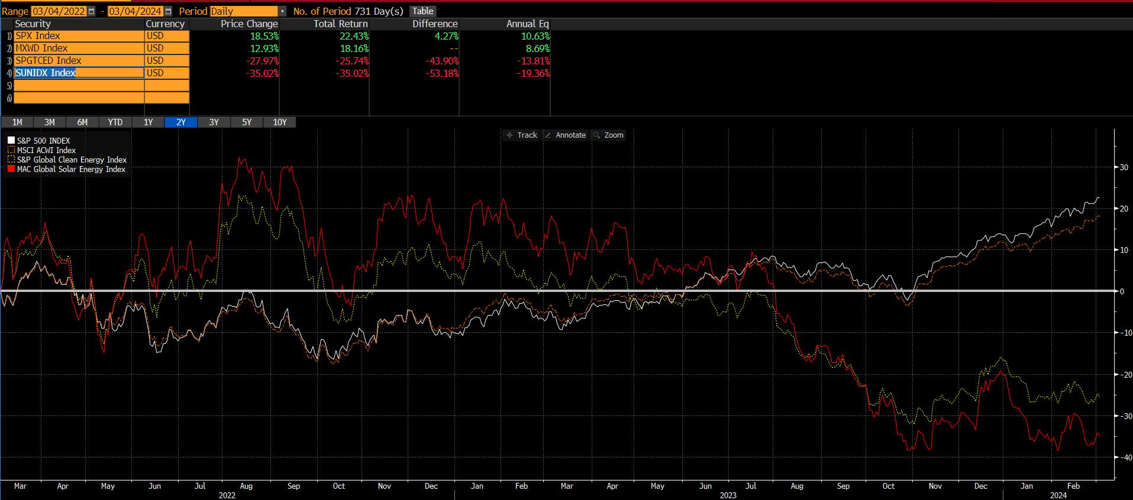The height and width of the screenshot is (500, 1133).
Task: Open the start date calendar picker
Action: pos(92,11)
